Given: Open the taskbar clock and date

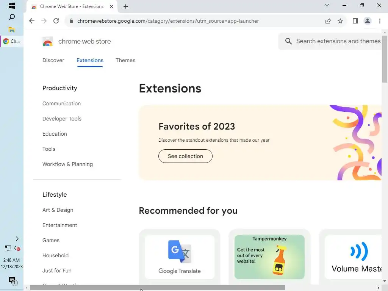Looking at the screenshot, I should [x=12, y=263].
